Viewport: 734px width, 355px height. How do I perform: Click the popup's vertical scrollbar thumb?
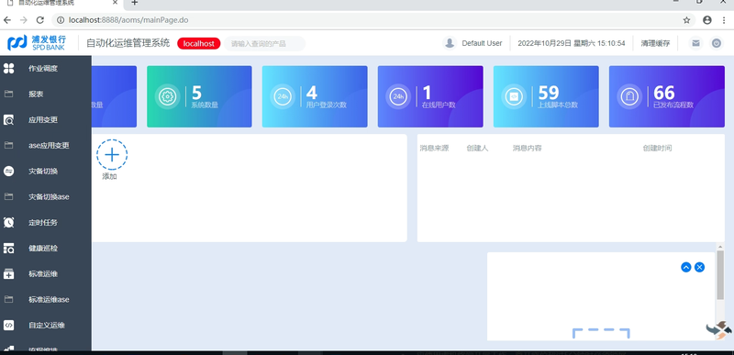click(720, 275)
